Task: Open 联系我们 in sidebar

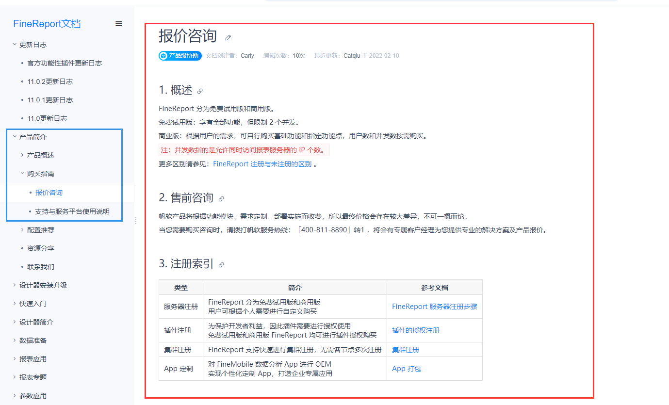Action: coord(41,267)
